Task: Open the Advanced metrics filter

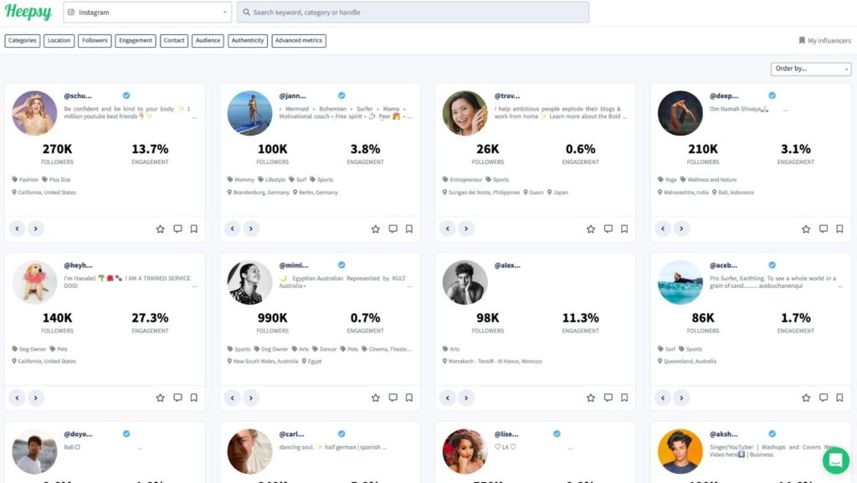Action: pos(299,40)
